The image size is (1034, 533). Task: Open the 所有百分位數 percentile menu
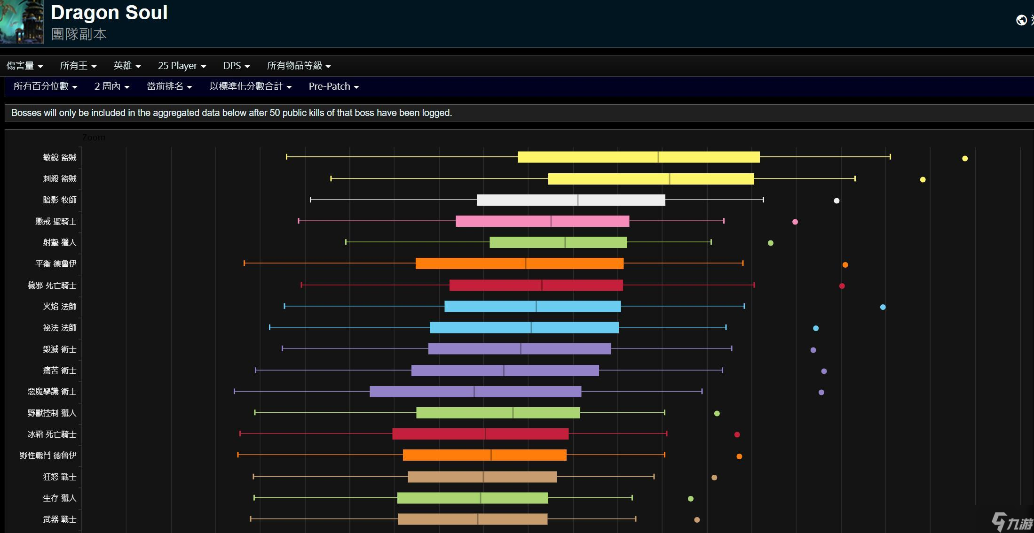45,86
